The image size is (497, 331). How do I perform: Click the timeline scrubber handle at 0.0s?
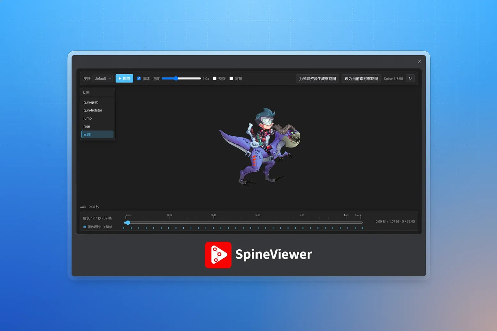[127, 222]
